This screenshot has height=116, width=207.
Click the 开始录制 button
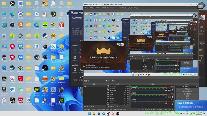pyautogui.click(x=187, y=89)
